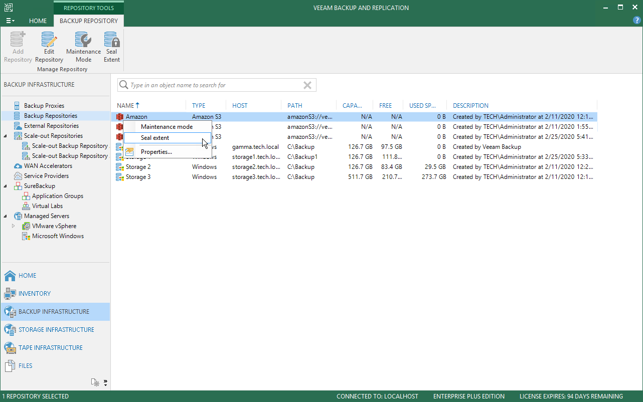Viewport: 643px width, 402px height.
Task: Select the WAN Accelerators tree icon
Action: coord(18,166)
